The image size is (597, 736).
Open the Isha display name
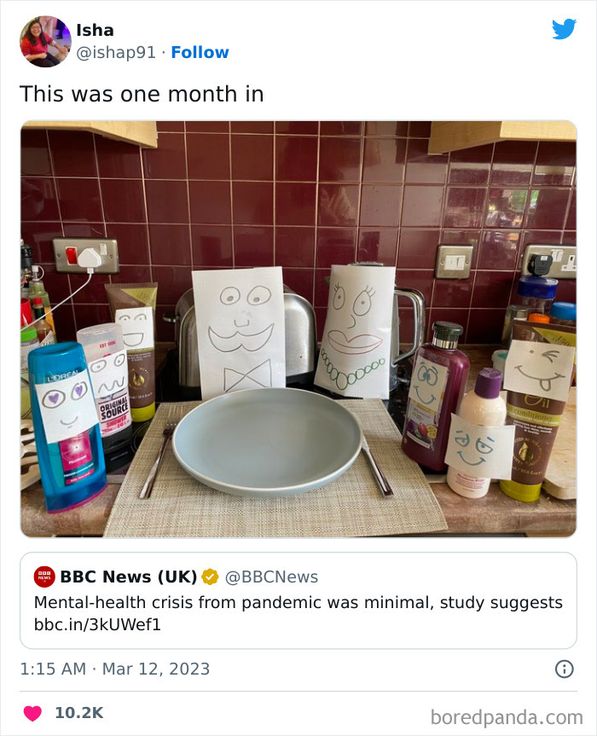tap(95, 30)
